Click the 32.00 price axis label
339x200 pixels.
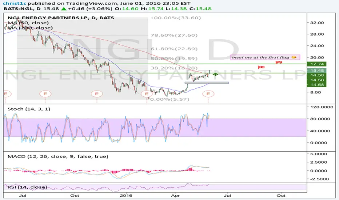(317, 23)
